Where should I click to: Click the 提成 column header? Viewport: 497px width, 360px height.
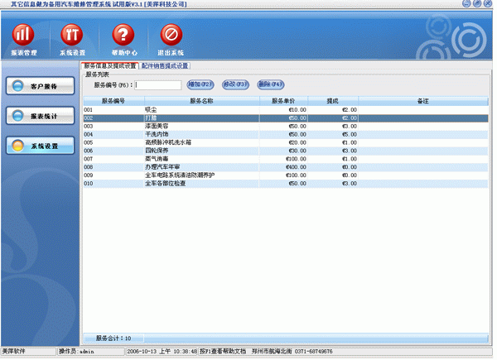pos(332,101)
